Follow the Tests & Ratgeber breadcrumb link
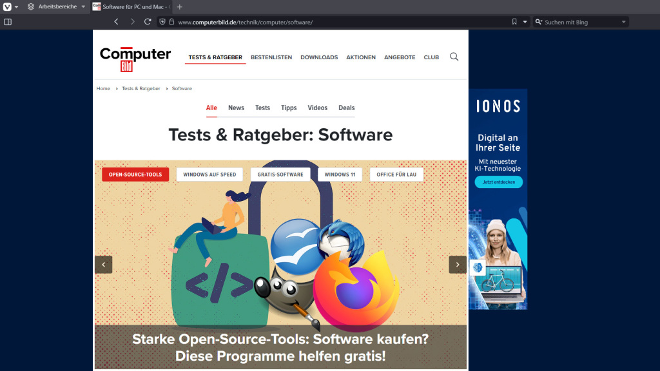This screenshot has height=371, width=660. coord(141,89)
